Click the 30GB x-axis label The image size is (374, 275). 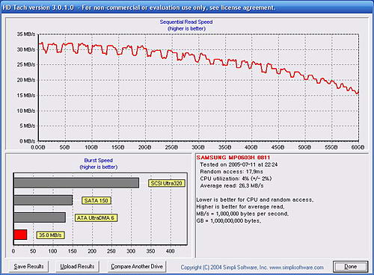tap(198, 147)
